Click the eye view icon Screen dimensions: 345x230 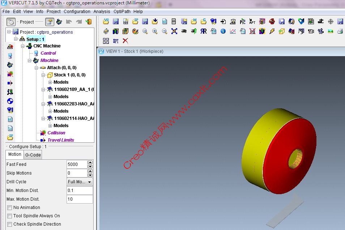click(x=184, y=32)
